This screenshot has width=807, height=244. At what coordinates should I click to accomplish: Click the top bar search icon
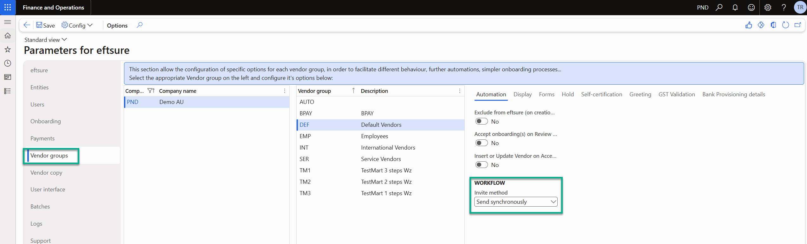(719, 7)
